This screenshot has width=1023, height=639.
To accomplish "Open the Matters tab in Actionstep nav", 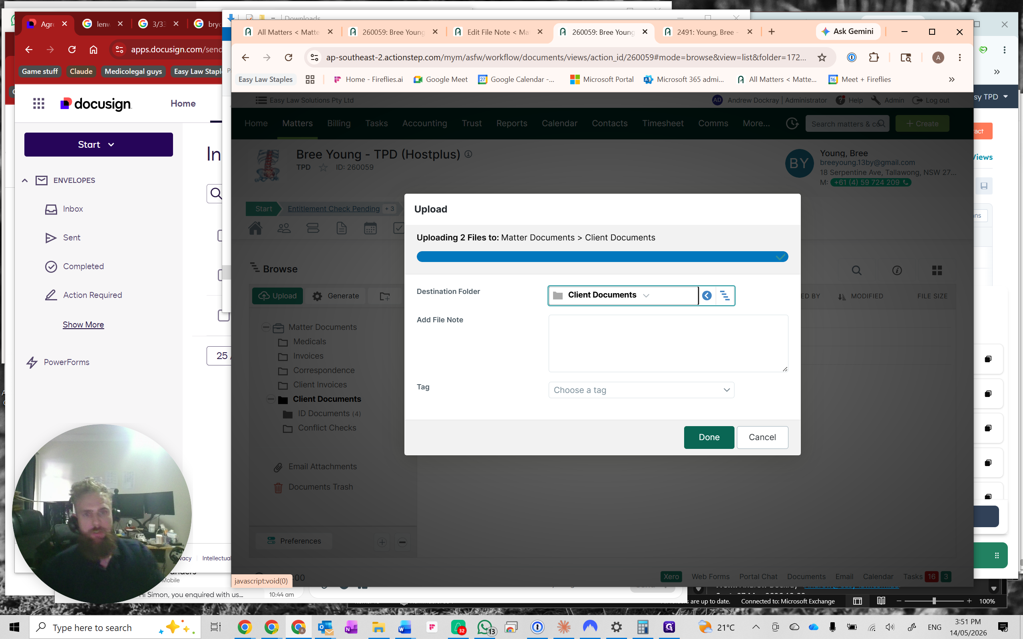I will click(297, 123).
